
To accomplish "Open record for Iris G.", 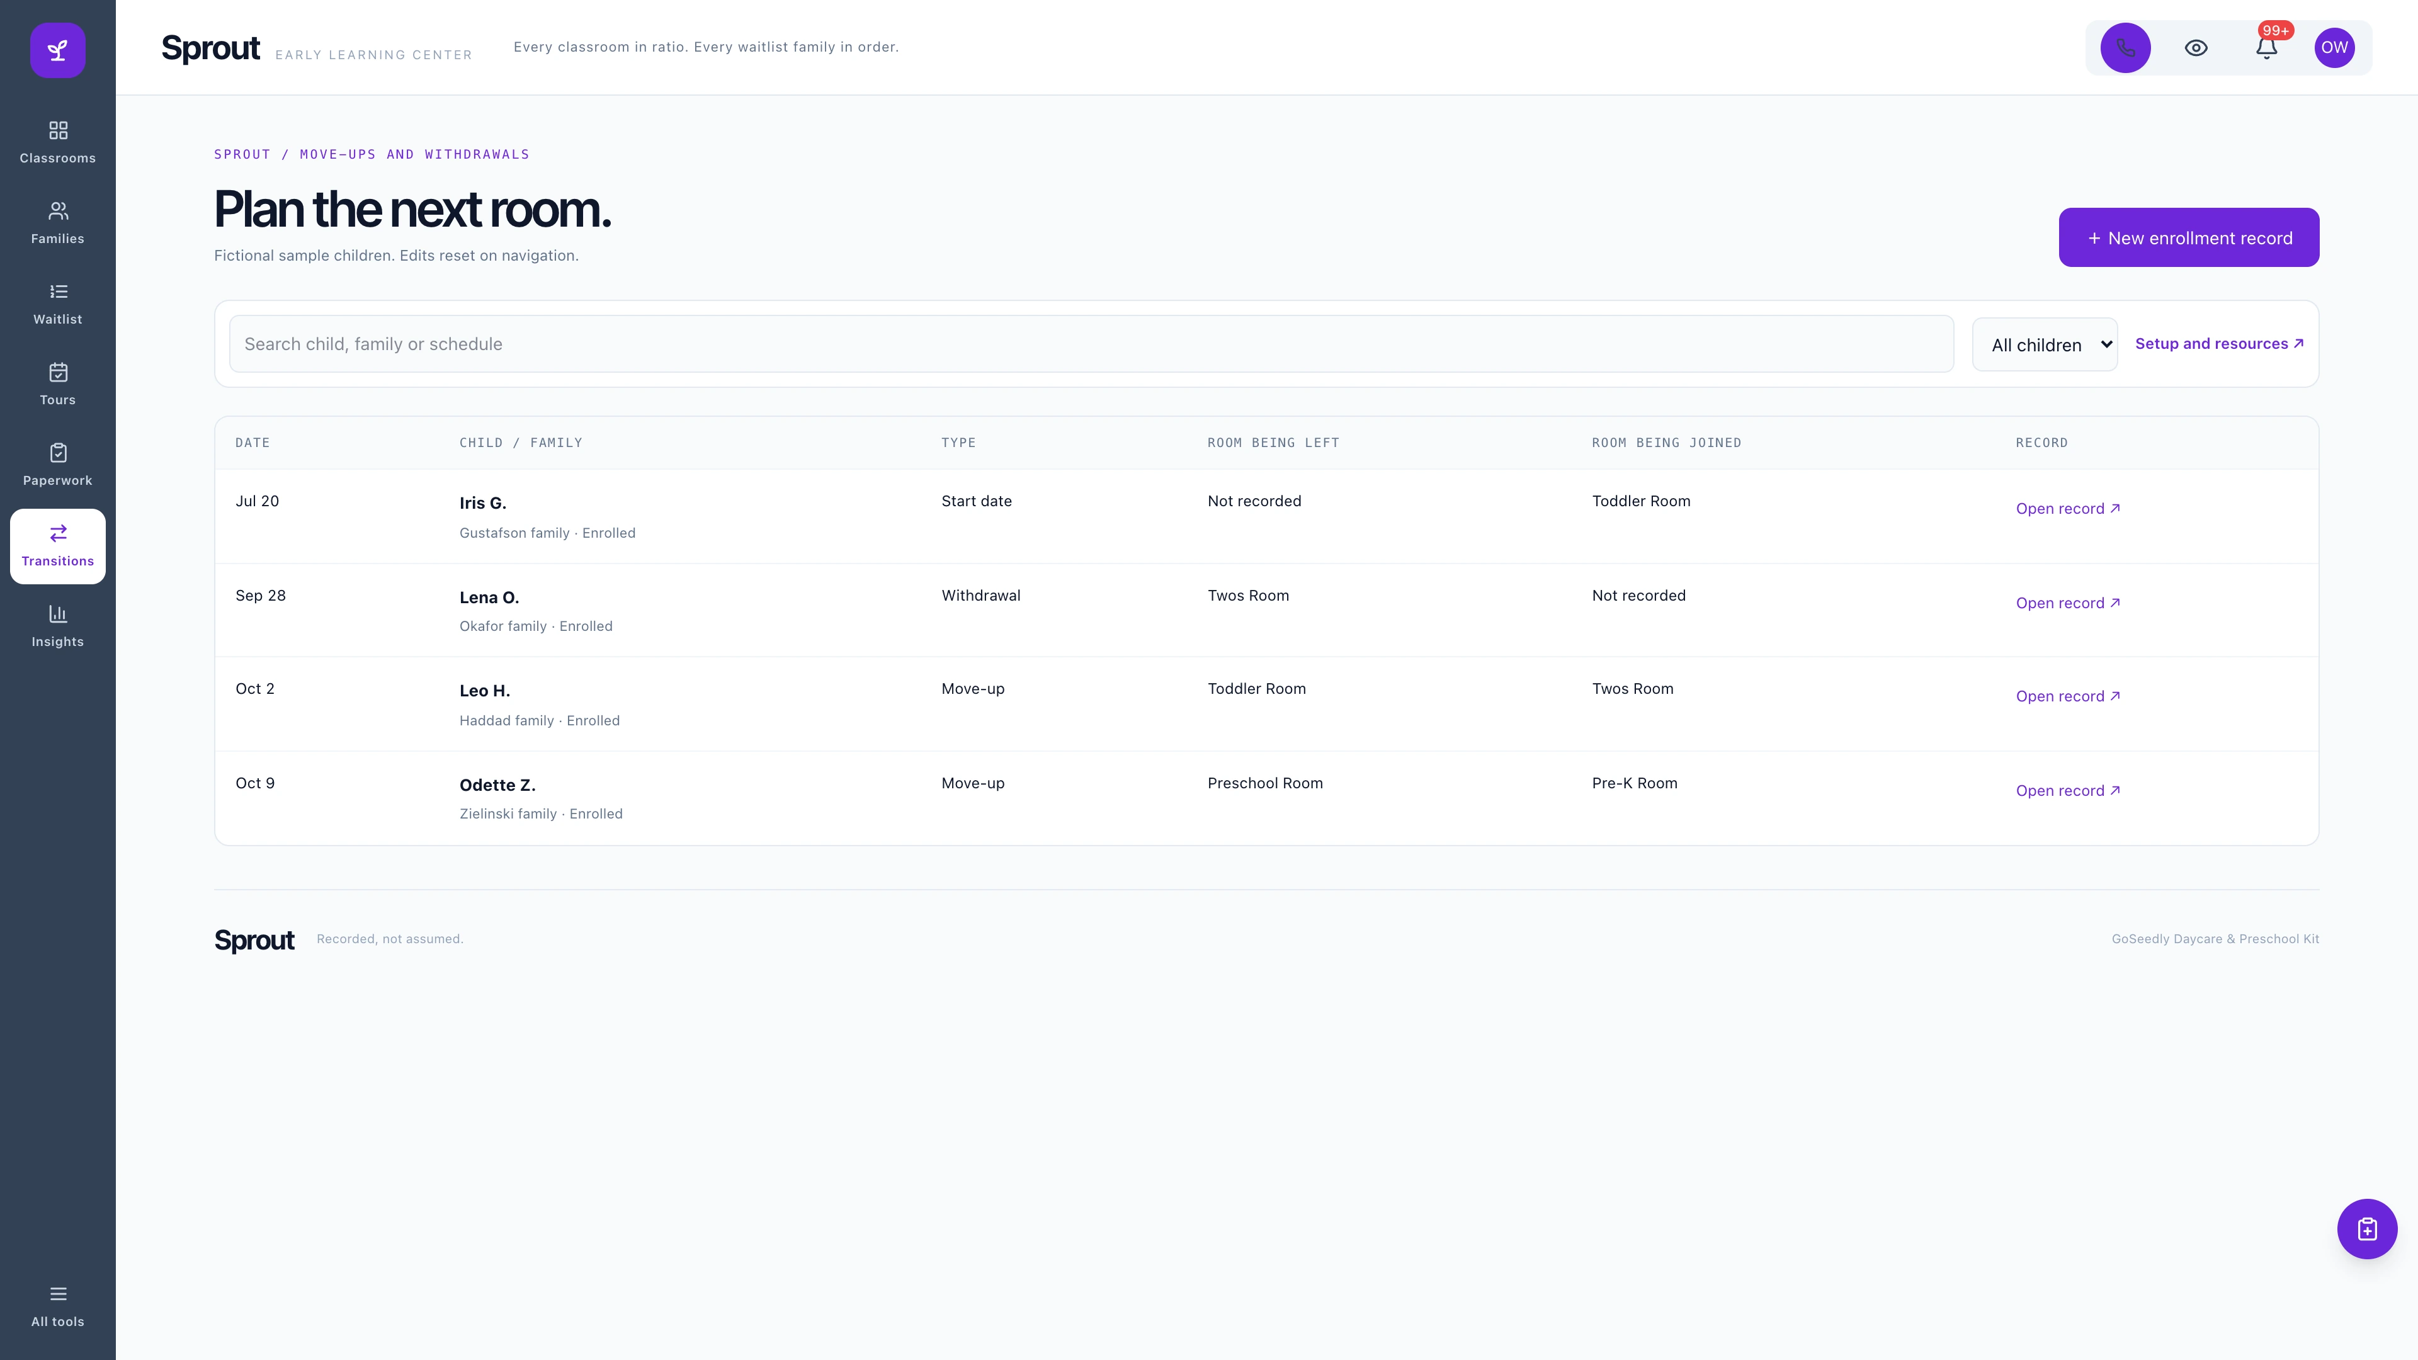I will pyautogui.click(x=2068, y=509).
